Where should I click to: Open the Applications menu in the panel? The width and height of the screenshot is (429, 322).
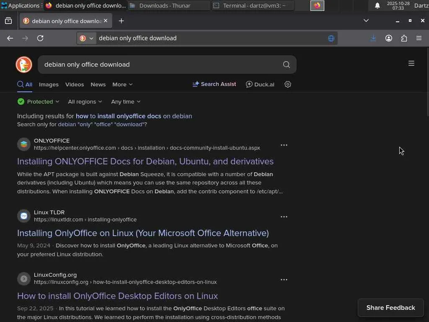(21, 5)
